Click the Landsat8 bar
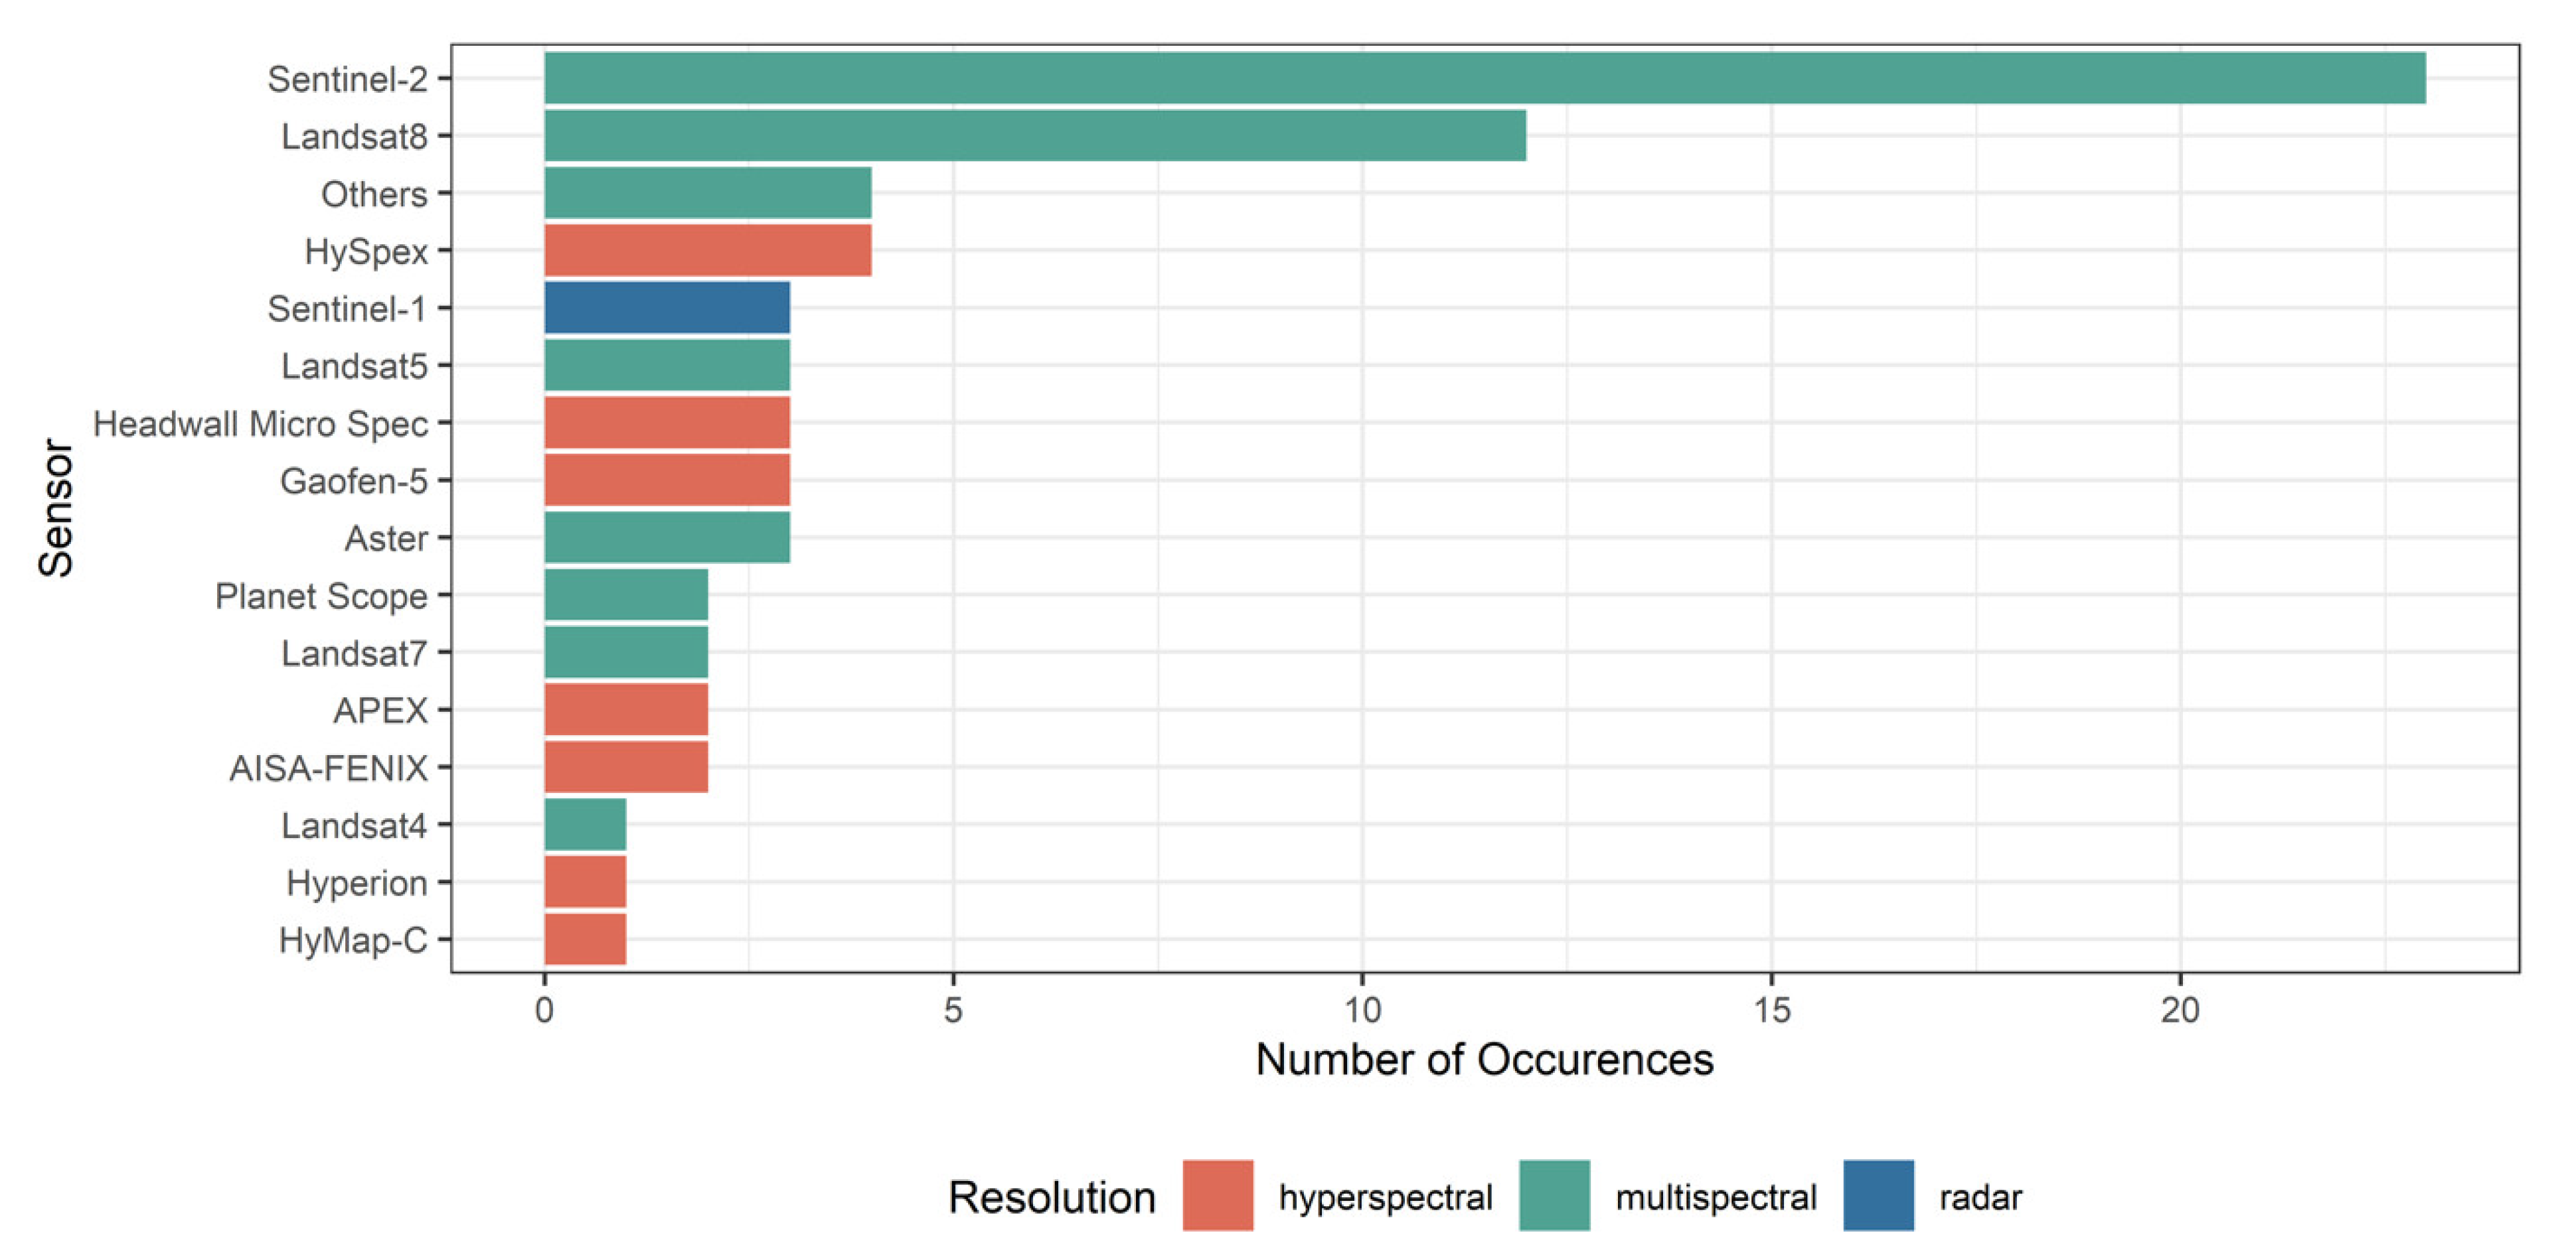Viewport: 2576px width, 1260px height. point(1035,136)
